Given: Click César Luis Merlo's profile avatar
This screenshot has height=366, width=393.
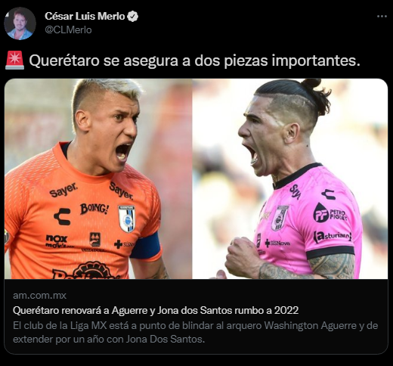Looking at the screenshot, I should (x=20, y=23).
